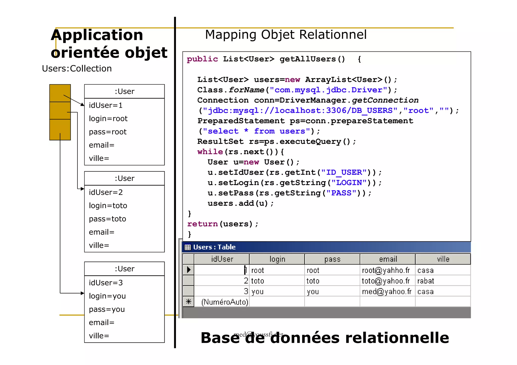Select row with the black record pointer arrow
Viewport: 517px width, 365px height.
pos(189,270)
